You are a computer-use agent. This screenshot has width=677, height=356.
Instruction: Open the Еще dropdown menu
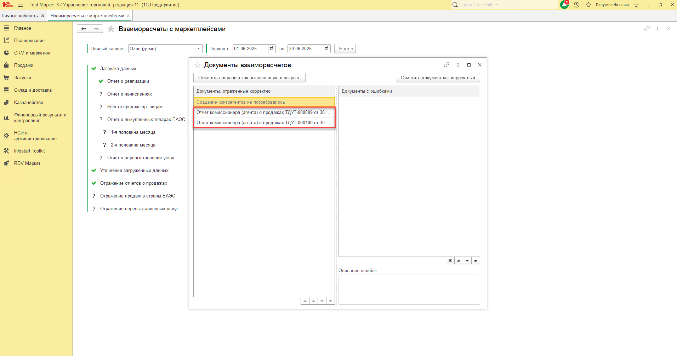click(x=345, y=48)
